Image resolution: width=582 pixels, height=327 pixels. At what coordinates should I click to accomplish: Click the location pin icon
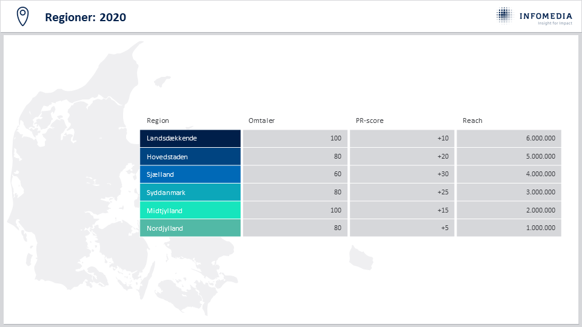coord(22,17)
